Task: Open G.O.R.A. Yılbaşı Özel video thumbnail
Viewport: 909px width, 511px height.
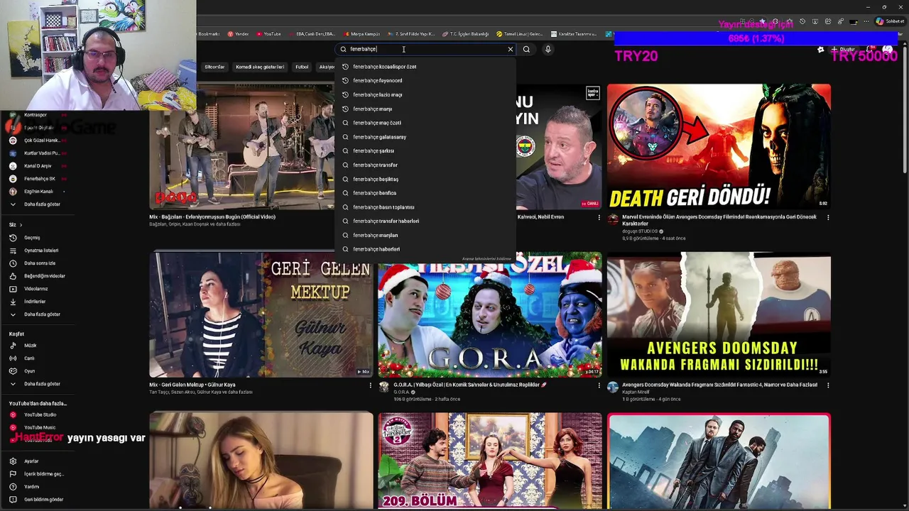Action: coord(490,314)
